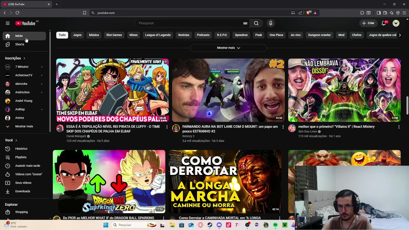This screenshot has width=409, height=230.
Task: Open Spotify from the taskbar
Action: [275, 225]
